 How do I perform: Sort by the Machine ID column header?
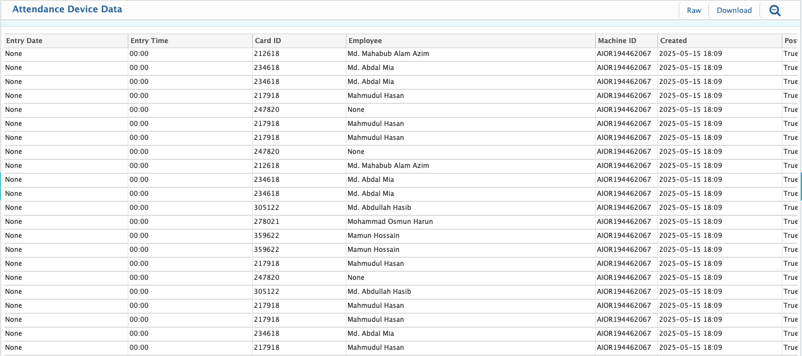617,41
